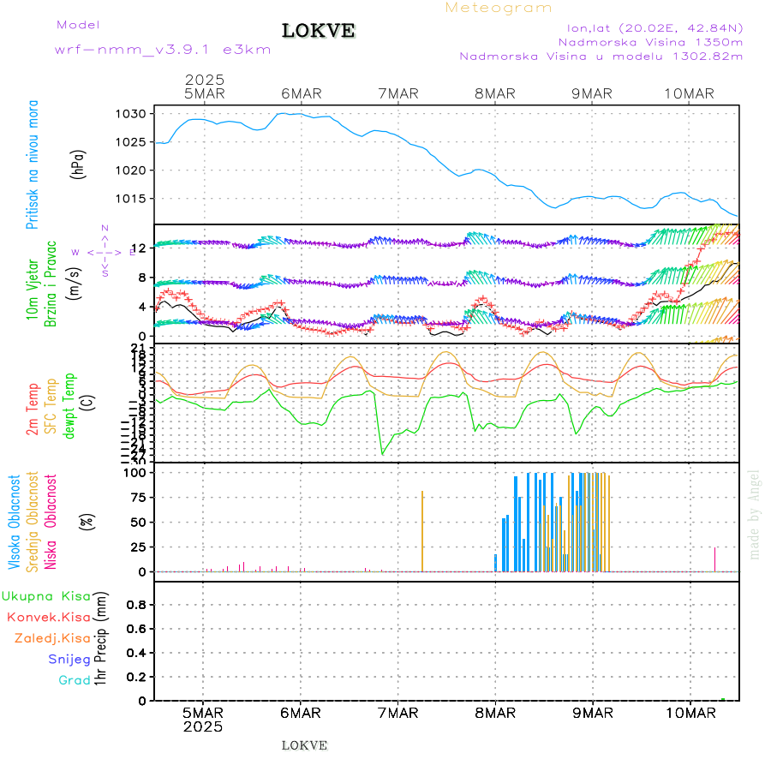Click the Grad legend entry
This screenshot has height=771, width=771.
pos(75,680)
